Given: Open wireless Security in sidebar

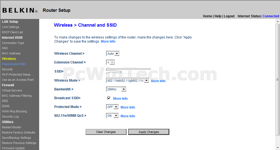Looking at the screenshot, I should (7, 69).
